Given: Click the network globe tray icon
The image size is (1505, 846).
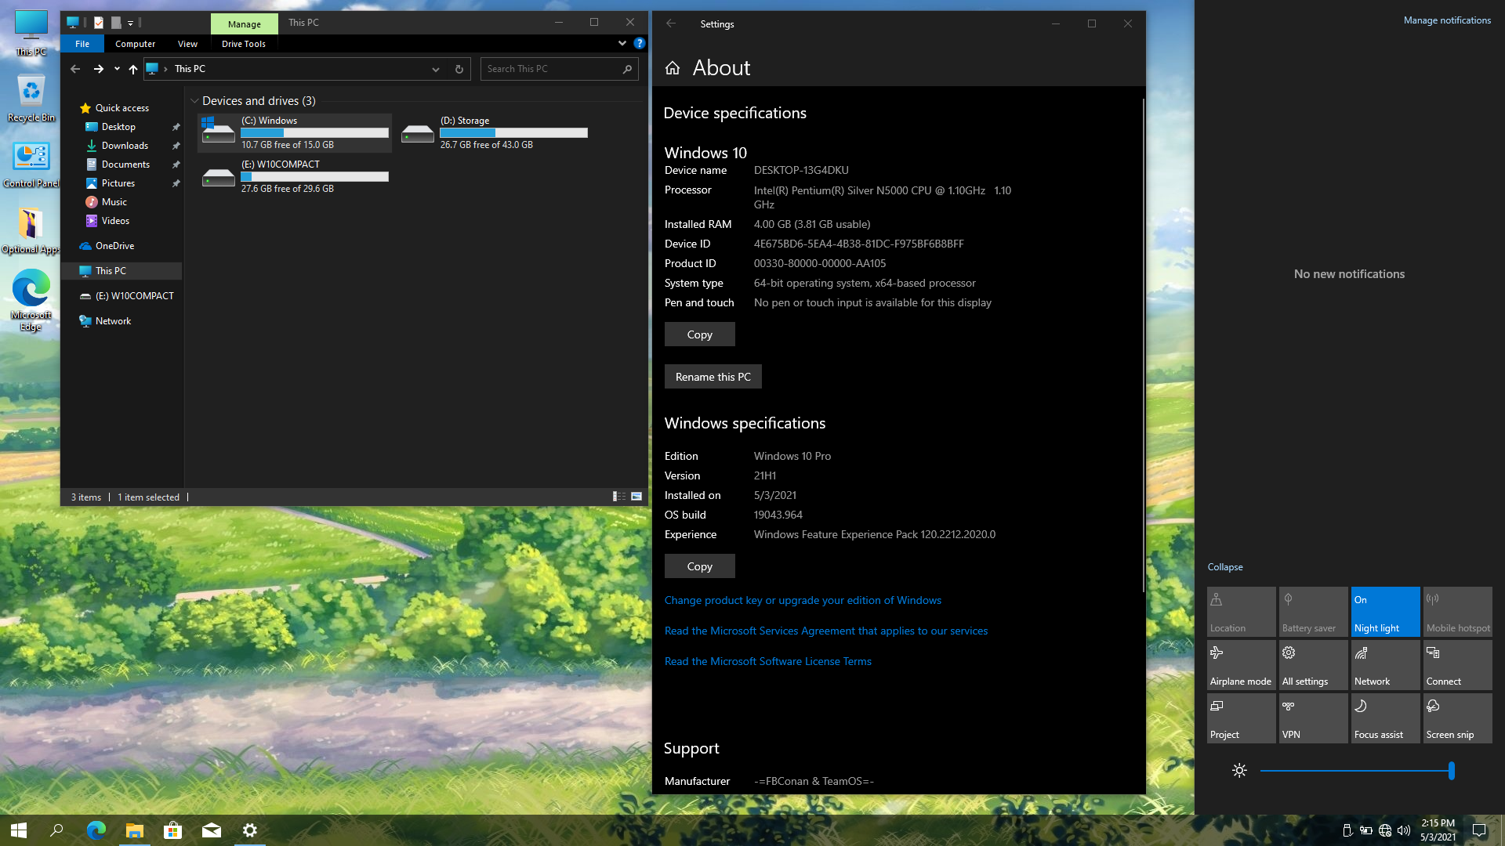Looking at the screenshot, I should 1385,830.
